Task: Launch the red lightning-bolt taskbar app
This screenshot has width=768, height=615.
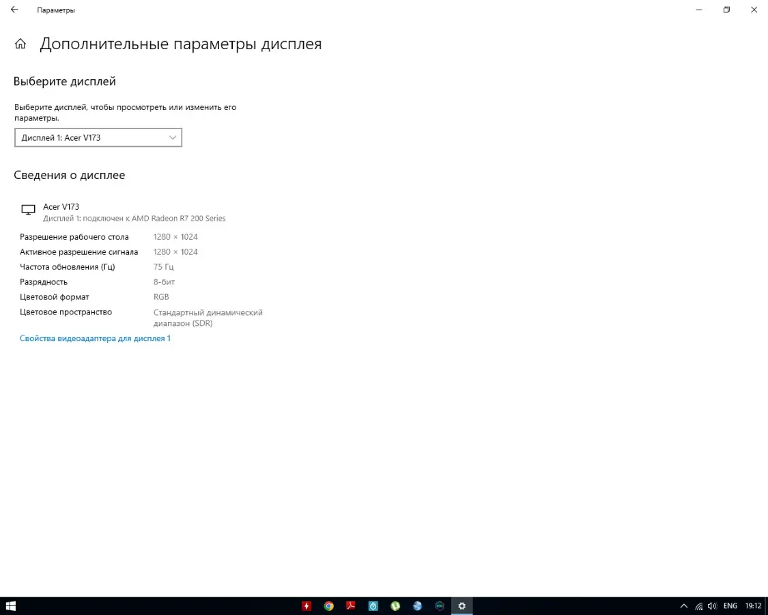Action: (307, 606)
